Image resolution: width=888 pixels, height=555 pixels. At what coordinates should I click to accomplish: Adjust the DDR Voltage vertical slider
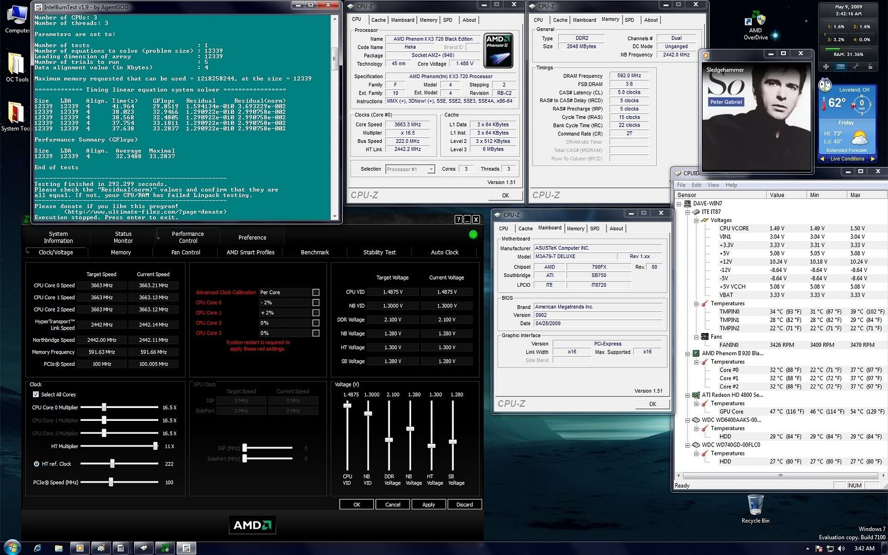[x=389, y=440]
